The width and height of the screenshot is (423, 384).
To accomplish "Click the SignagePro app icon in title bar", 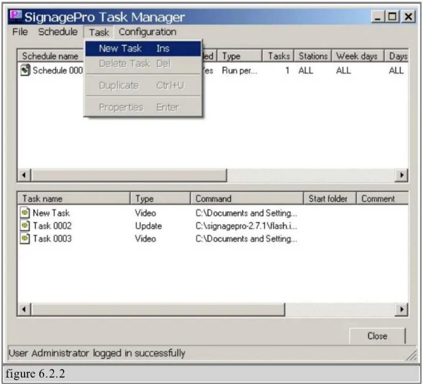I will click(15, 17).
